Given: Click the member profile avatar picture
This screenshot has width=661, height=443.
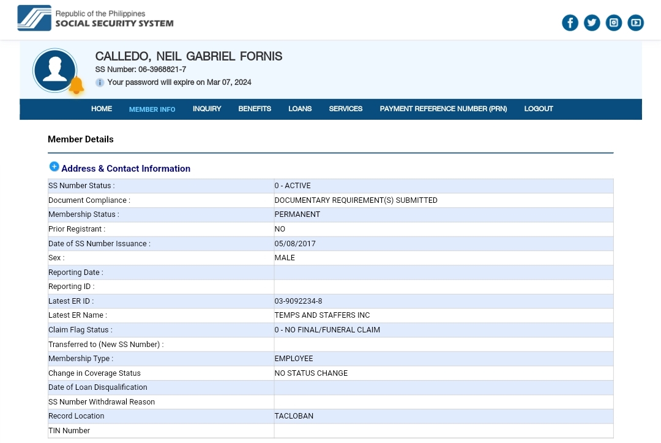Looking at the screenshot, I should [x=55, y=70].
